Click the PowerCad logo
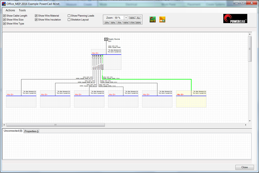 coord(235,18)
